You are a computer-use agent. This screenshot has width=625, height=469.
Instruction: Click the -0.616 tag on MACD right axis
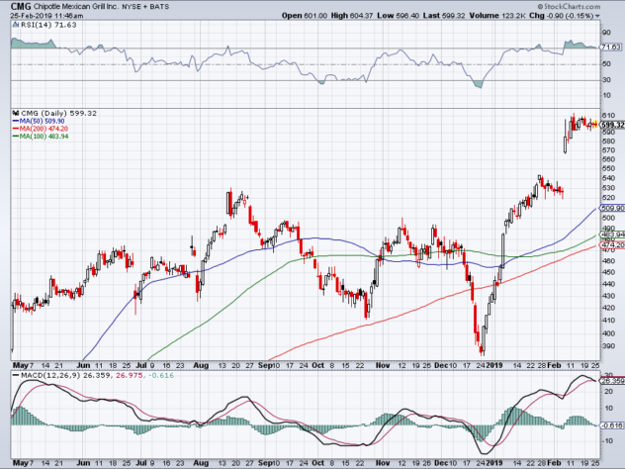pos(612,425)
